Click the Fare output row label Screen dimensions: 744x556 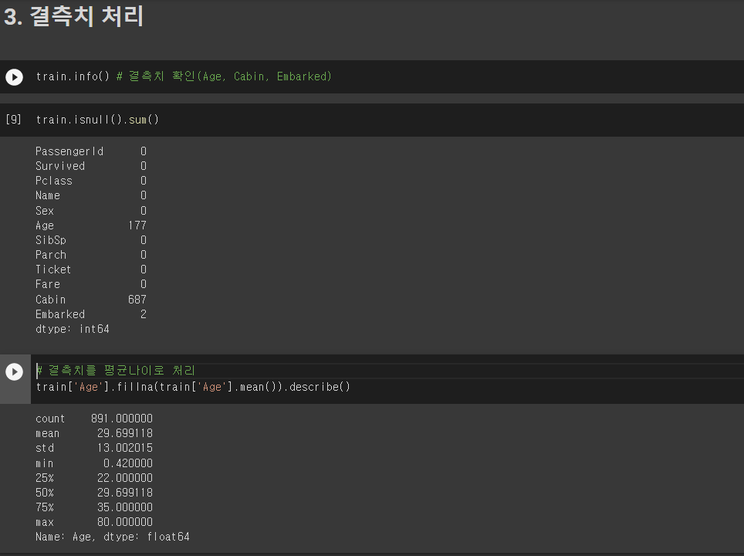[x=48, y=284]
